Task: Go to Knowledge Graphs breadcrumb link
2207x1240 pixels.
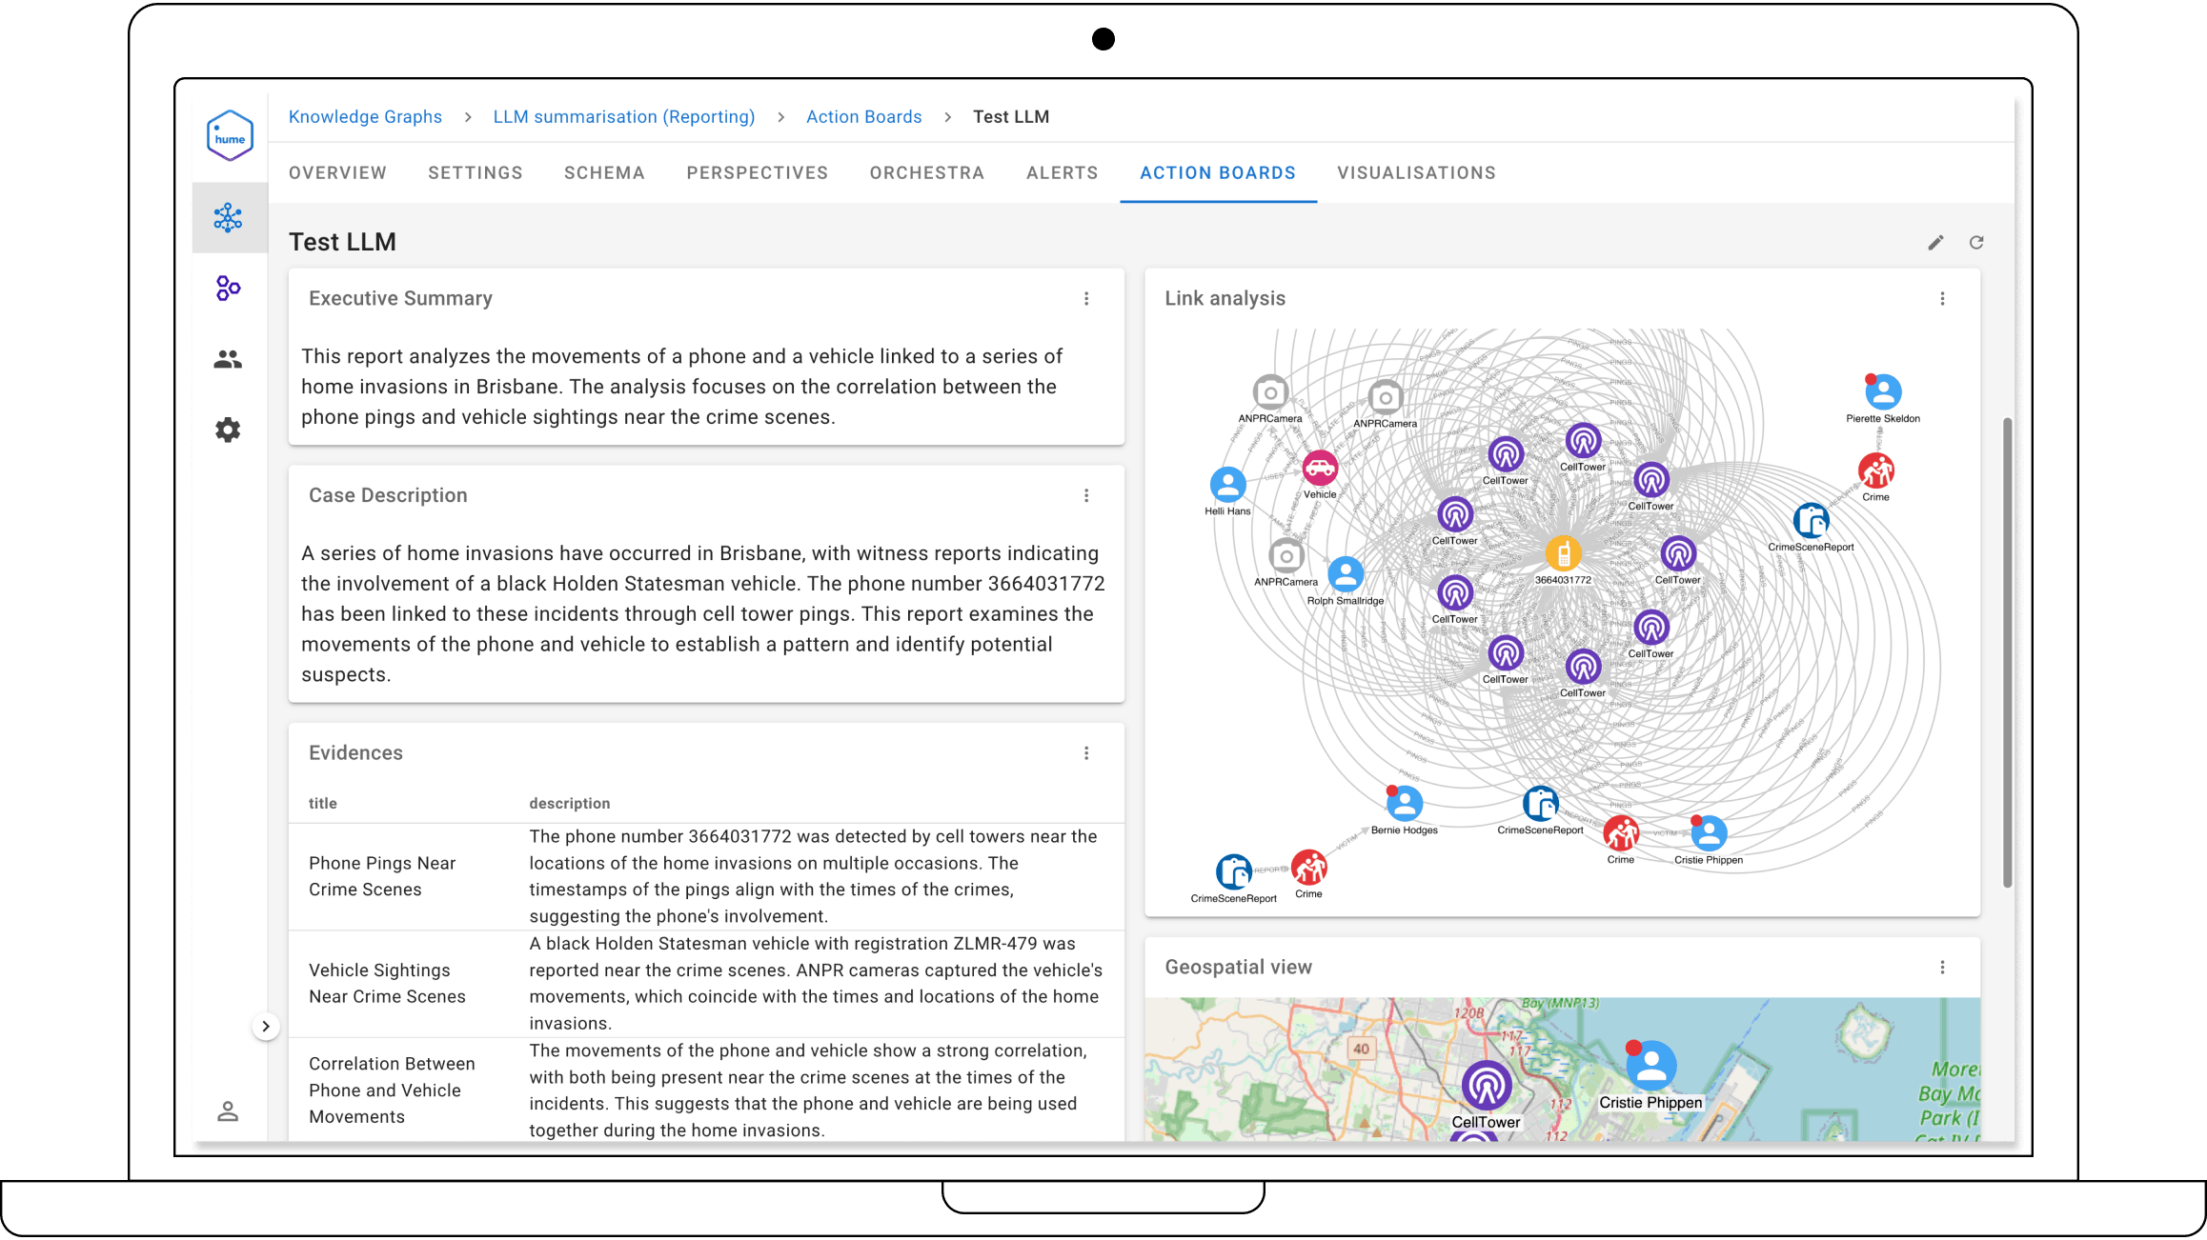Action: click(x=365, y=117)
